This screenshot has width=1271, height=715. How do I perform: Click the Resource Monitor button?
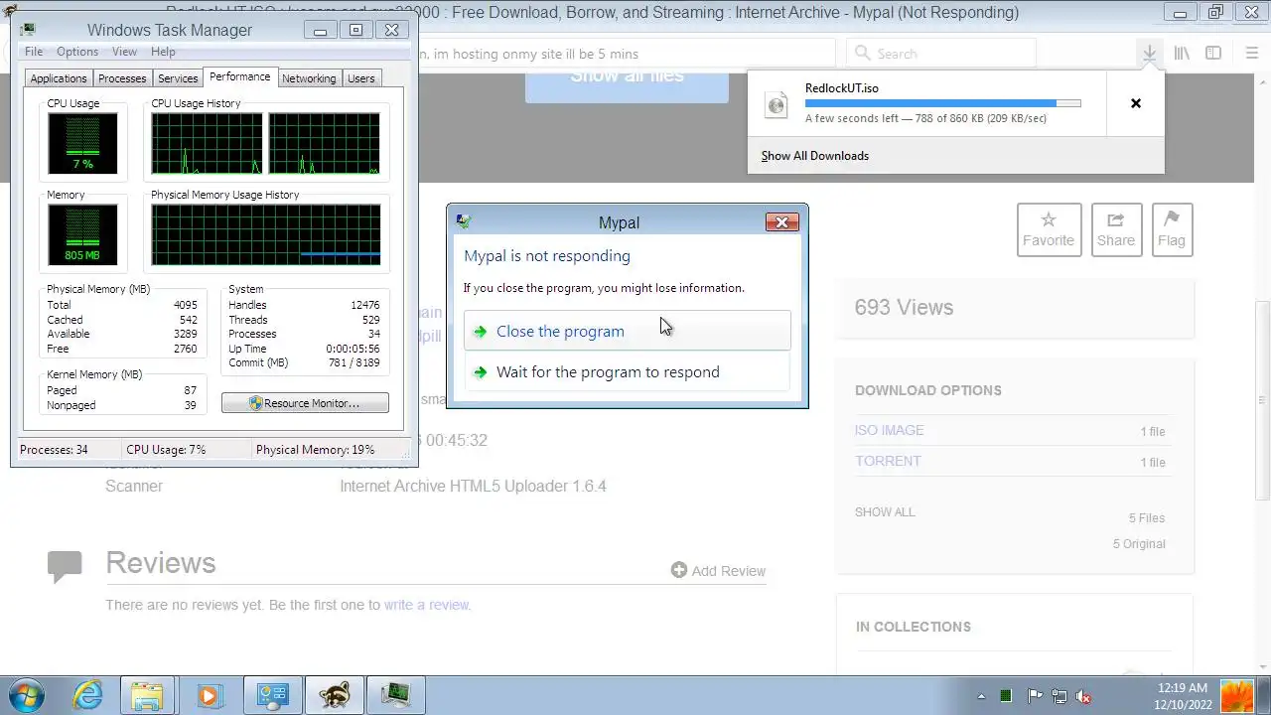(x=305, y=403)
